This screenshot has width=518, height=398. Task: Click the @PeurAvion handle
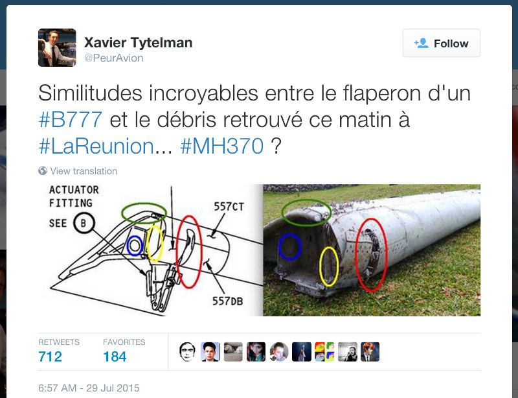tap(114, 58)
